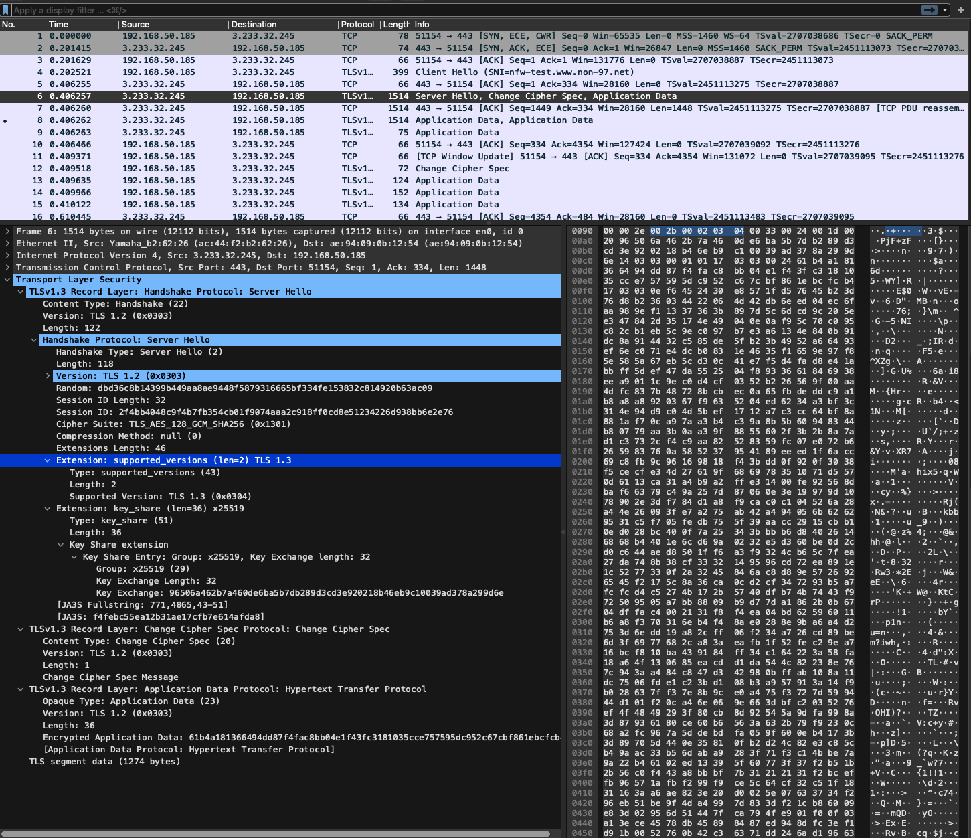Expand the Transmission Control Protocol node
Screen dimensions: 971x838
pos(7,268)
